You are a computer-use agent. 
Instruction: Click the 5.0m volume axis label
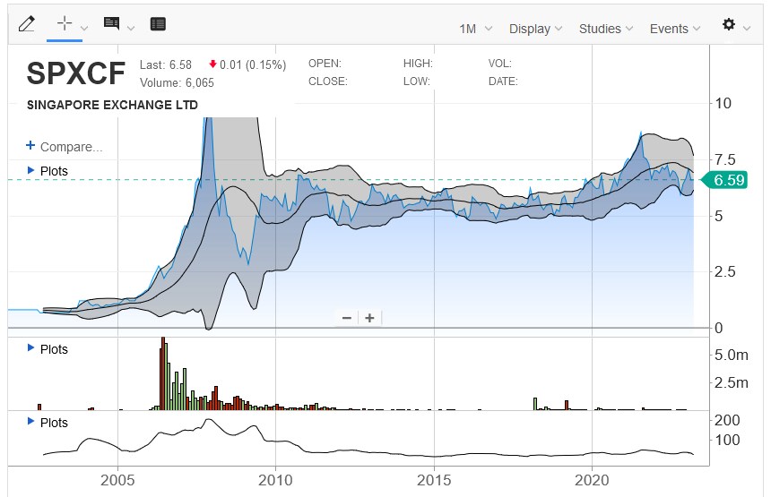pos(732,355)
